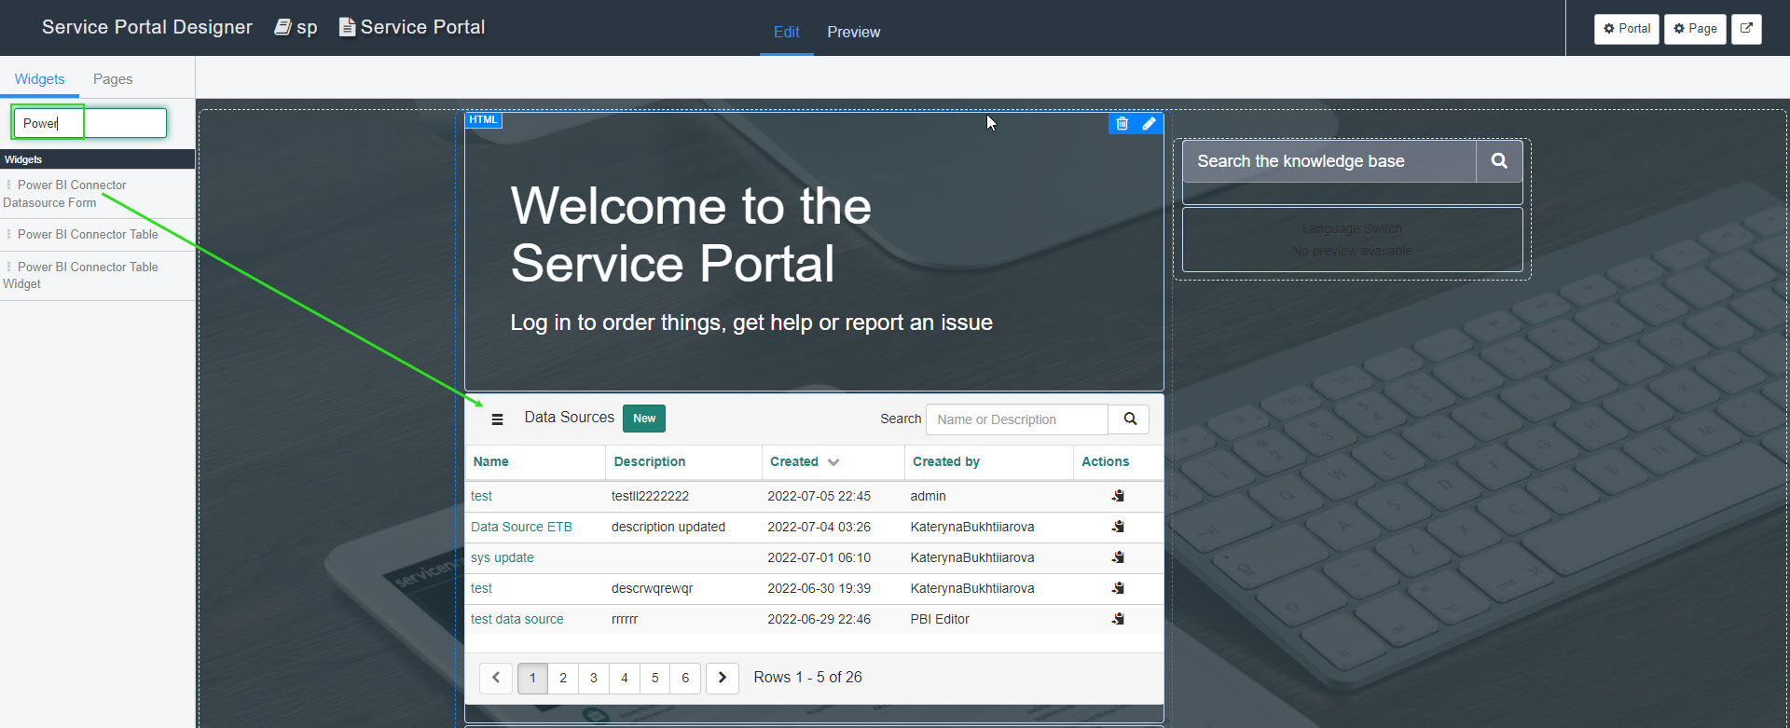Image resolution: width=1790 pixels, height=728 pixels.
Task: Go to previous page of results
Action: 496,678
